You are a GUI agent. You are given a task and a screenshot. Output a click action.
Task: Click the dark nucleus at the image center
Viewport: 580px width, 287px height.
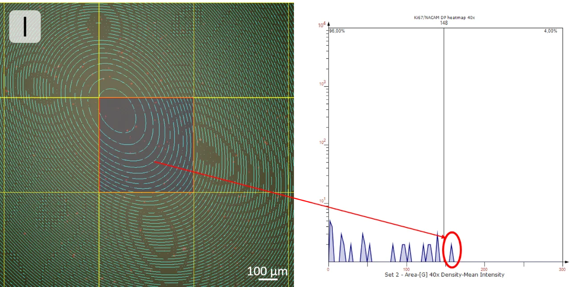point(120,117)
